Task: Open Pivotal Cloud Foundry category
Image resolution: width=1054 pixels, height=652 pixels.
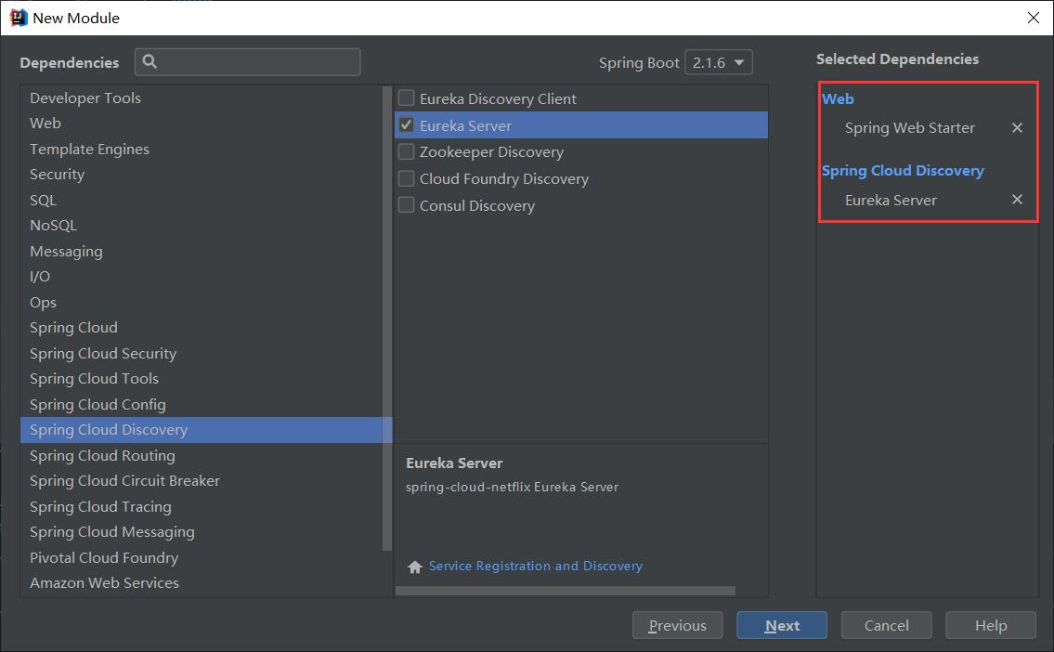Action: point(202,558)
